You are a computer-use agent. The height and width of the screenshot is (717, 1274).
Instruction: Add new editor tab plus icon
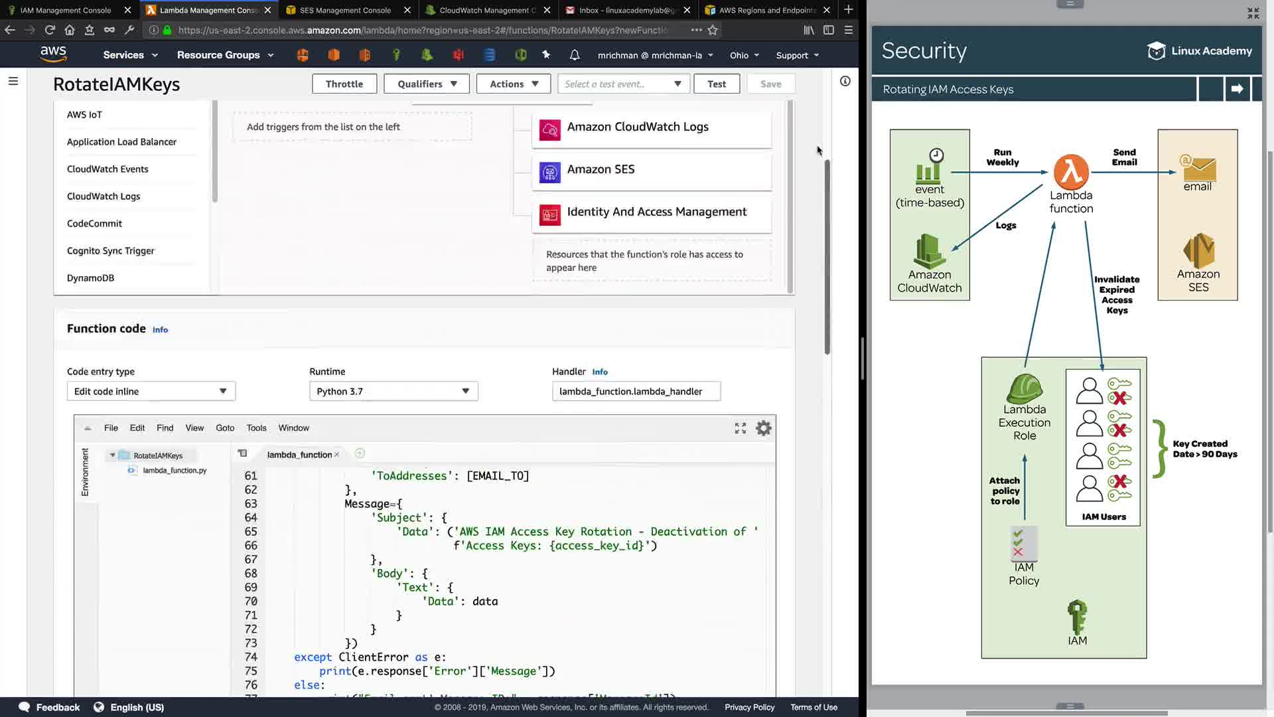[360, 453]
